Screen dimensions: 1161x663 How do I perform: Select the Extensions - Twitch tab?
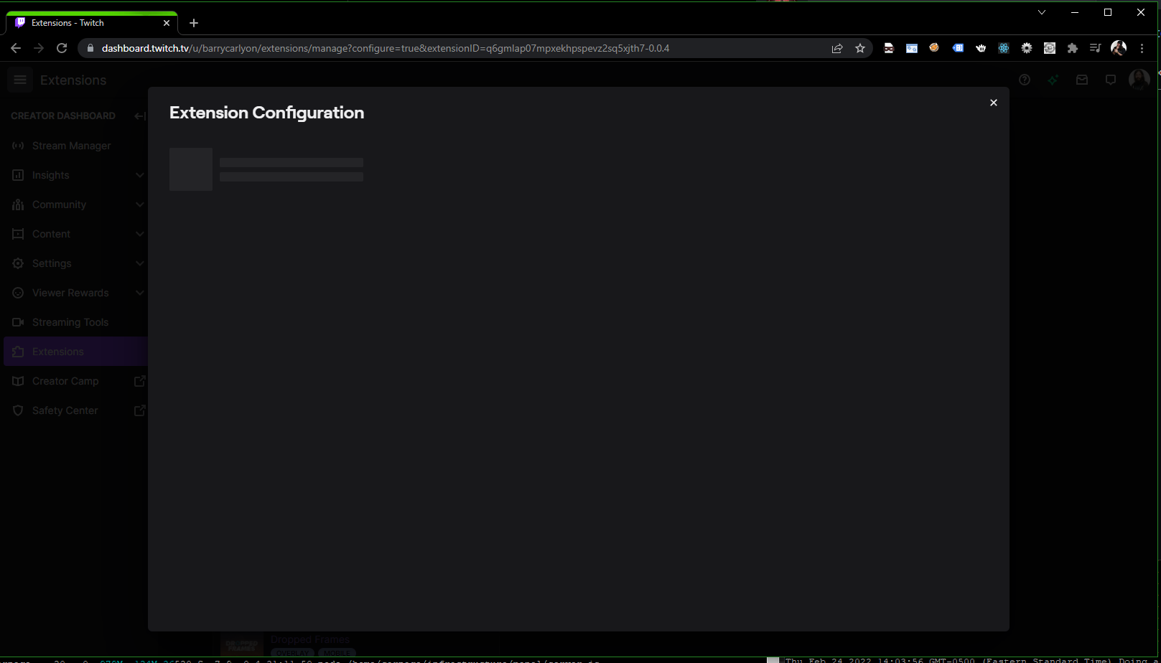click(92, 23)
